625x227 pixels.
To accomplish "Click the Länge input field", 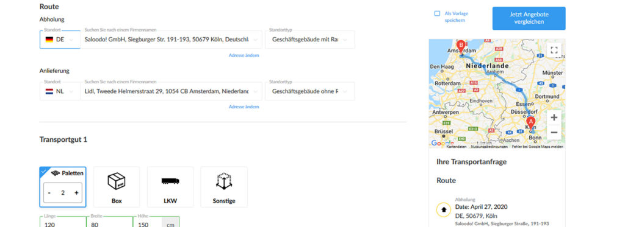I will pos(63,222).
